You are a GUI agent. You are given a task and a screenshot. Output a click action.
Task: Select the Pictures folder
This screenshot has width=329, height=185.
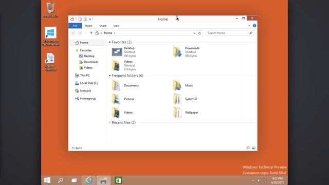(x=123, y=99)
